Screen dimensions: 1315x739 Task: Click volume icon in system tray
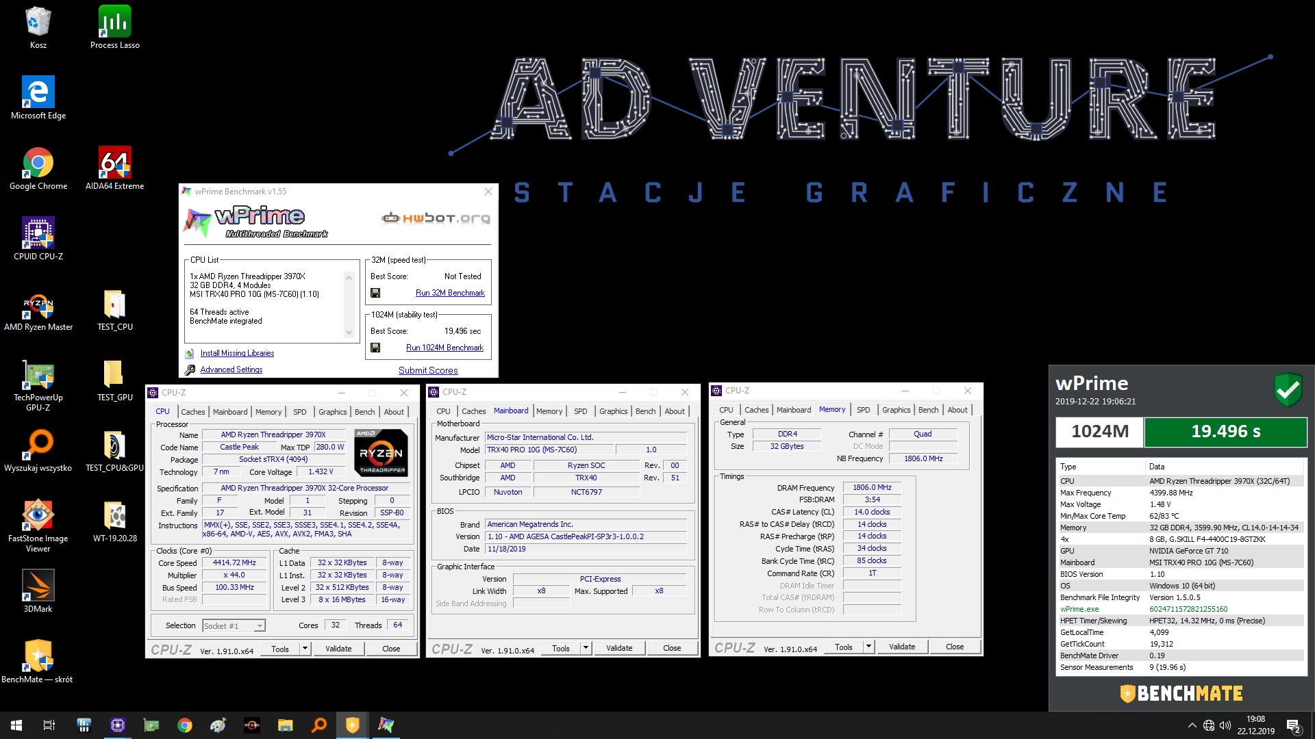(1225, 725)
